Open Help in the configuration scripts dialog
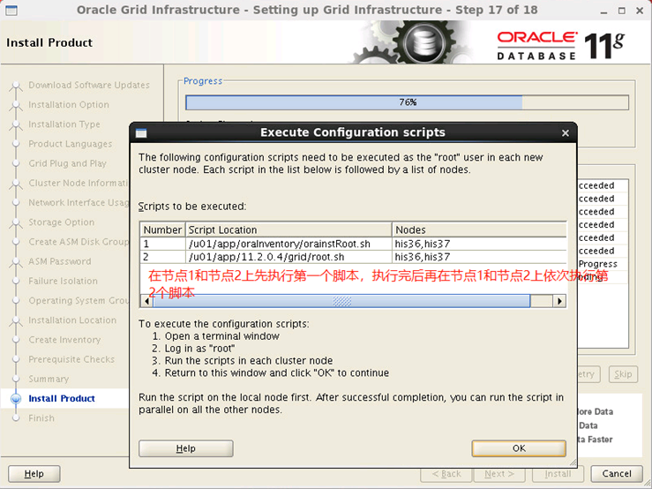 pos(186,448)
